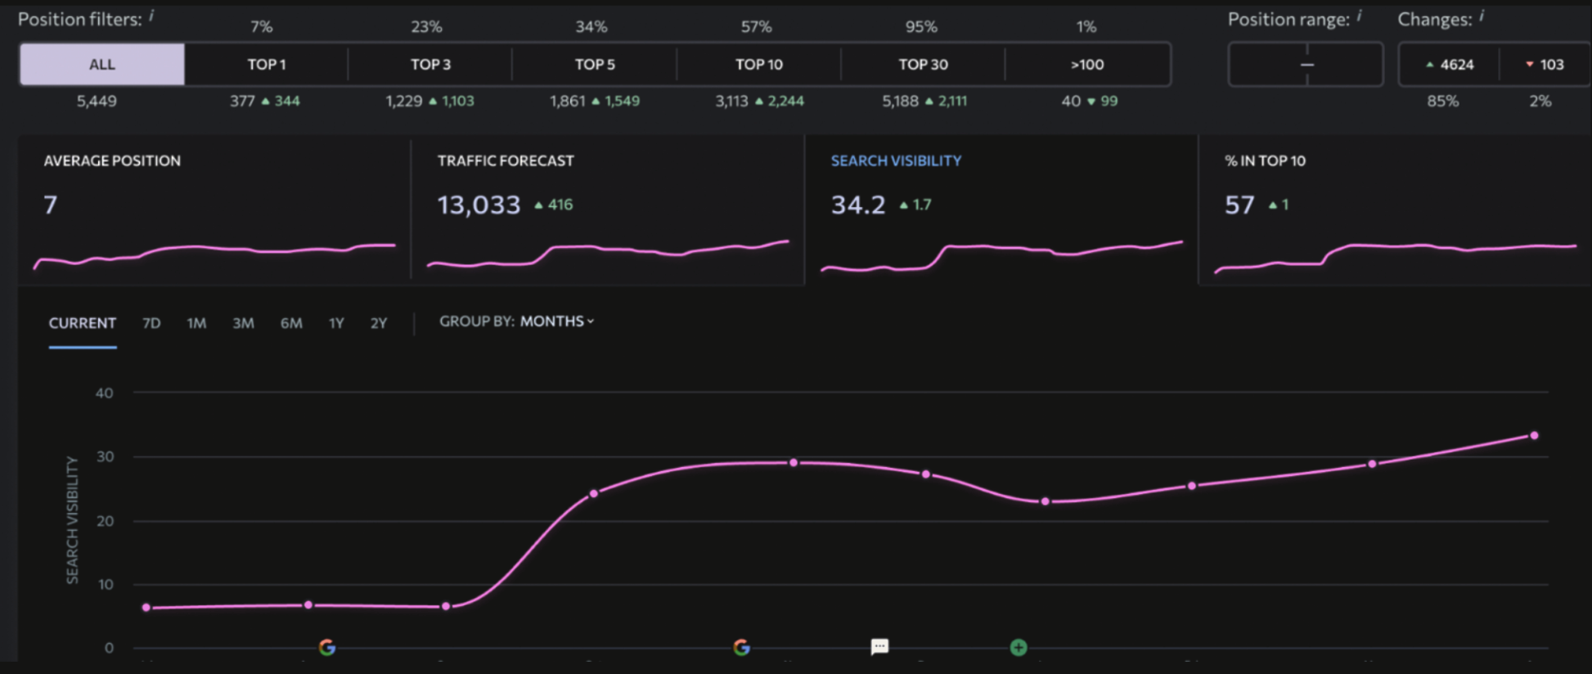
Task: Click the SEARCH VISIBILITY axis label
Action: coord(72,520)
